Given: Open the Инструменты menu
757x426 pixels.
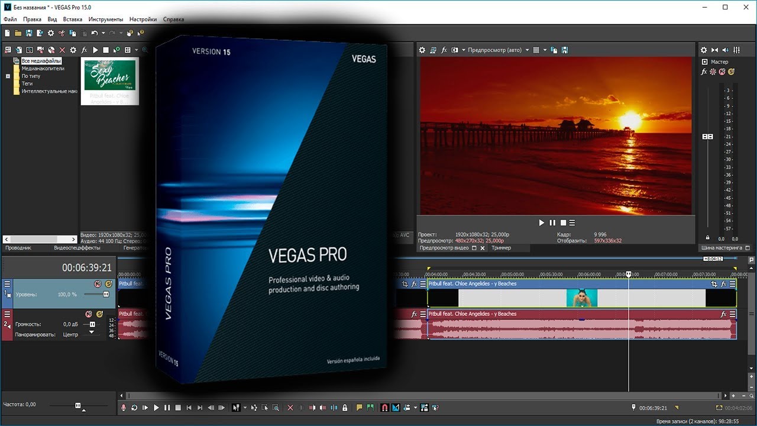Looking at the screenshot, I should [106, 20].
